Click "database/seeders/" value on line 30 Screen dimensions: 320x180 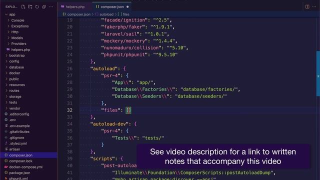tap(201, 96)
